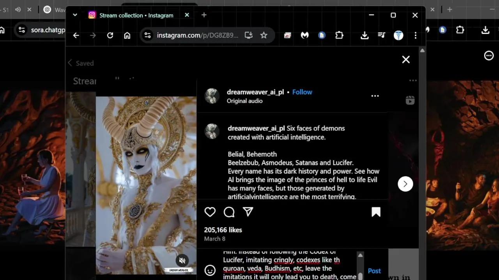The width and height of the screenshot is (499, 280).
Task: Open the tab search dropdown chevron
Action: coord(75,15)
